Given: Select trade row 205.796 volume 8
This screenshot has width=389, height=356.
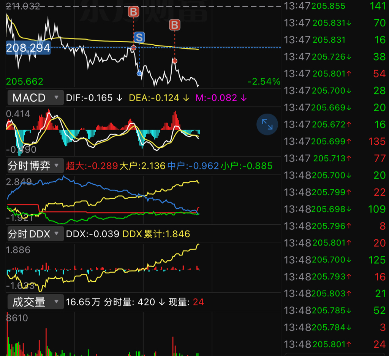Looking at the screenshot, I should coord(335,226).
